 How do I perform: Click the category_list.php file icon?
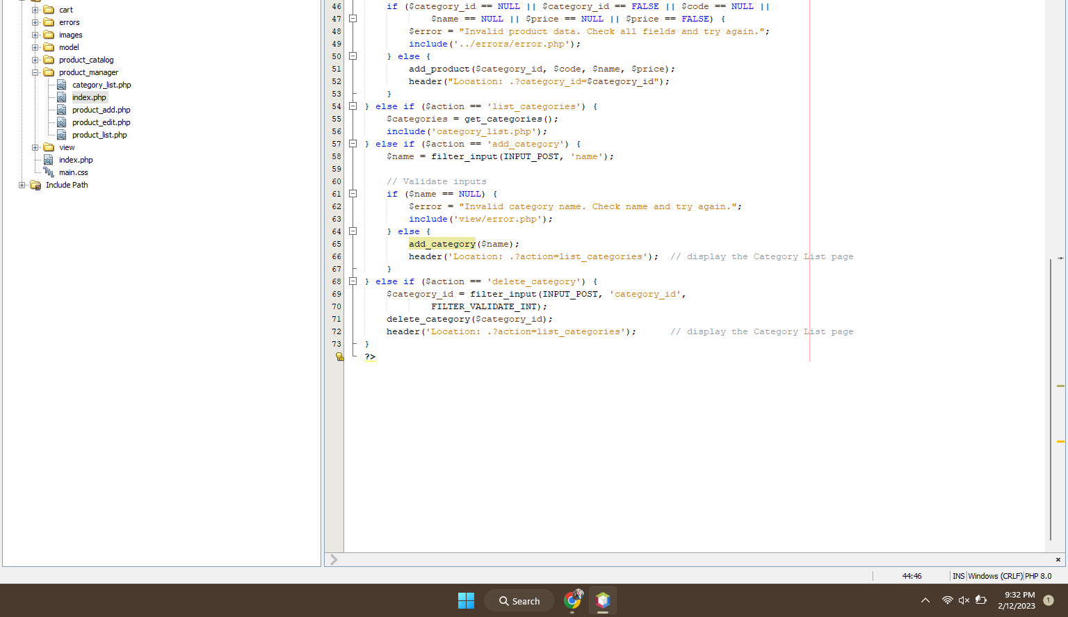tap(61, 85)
